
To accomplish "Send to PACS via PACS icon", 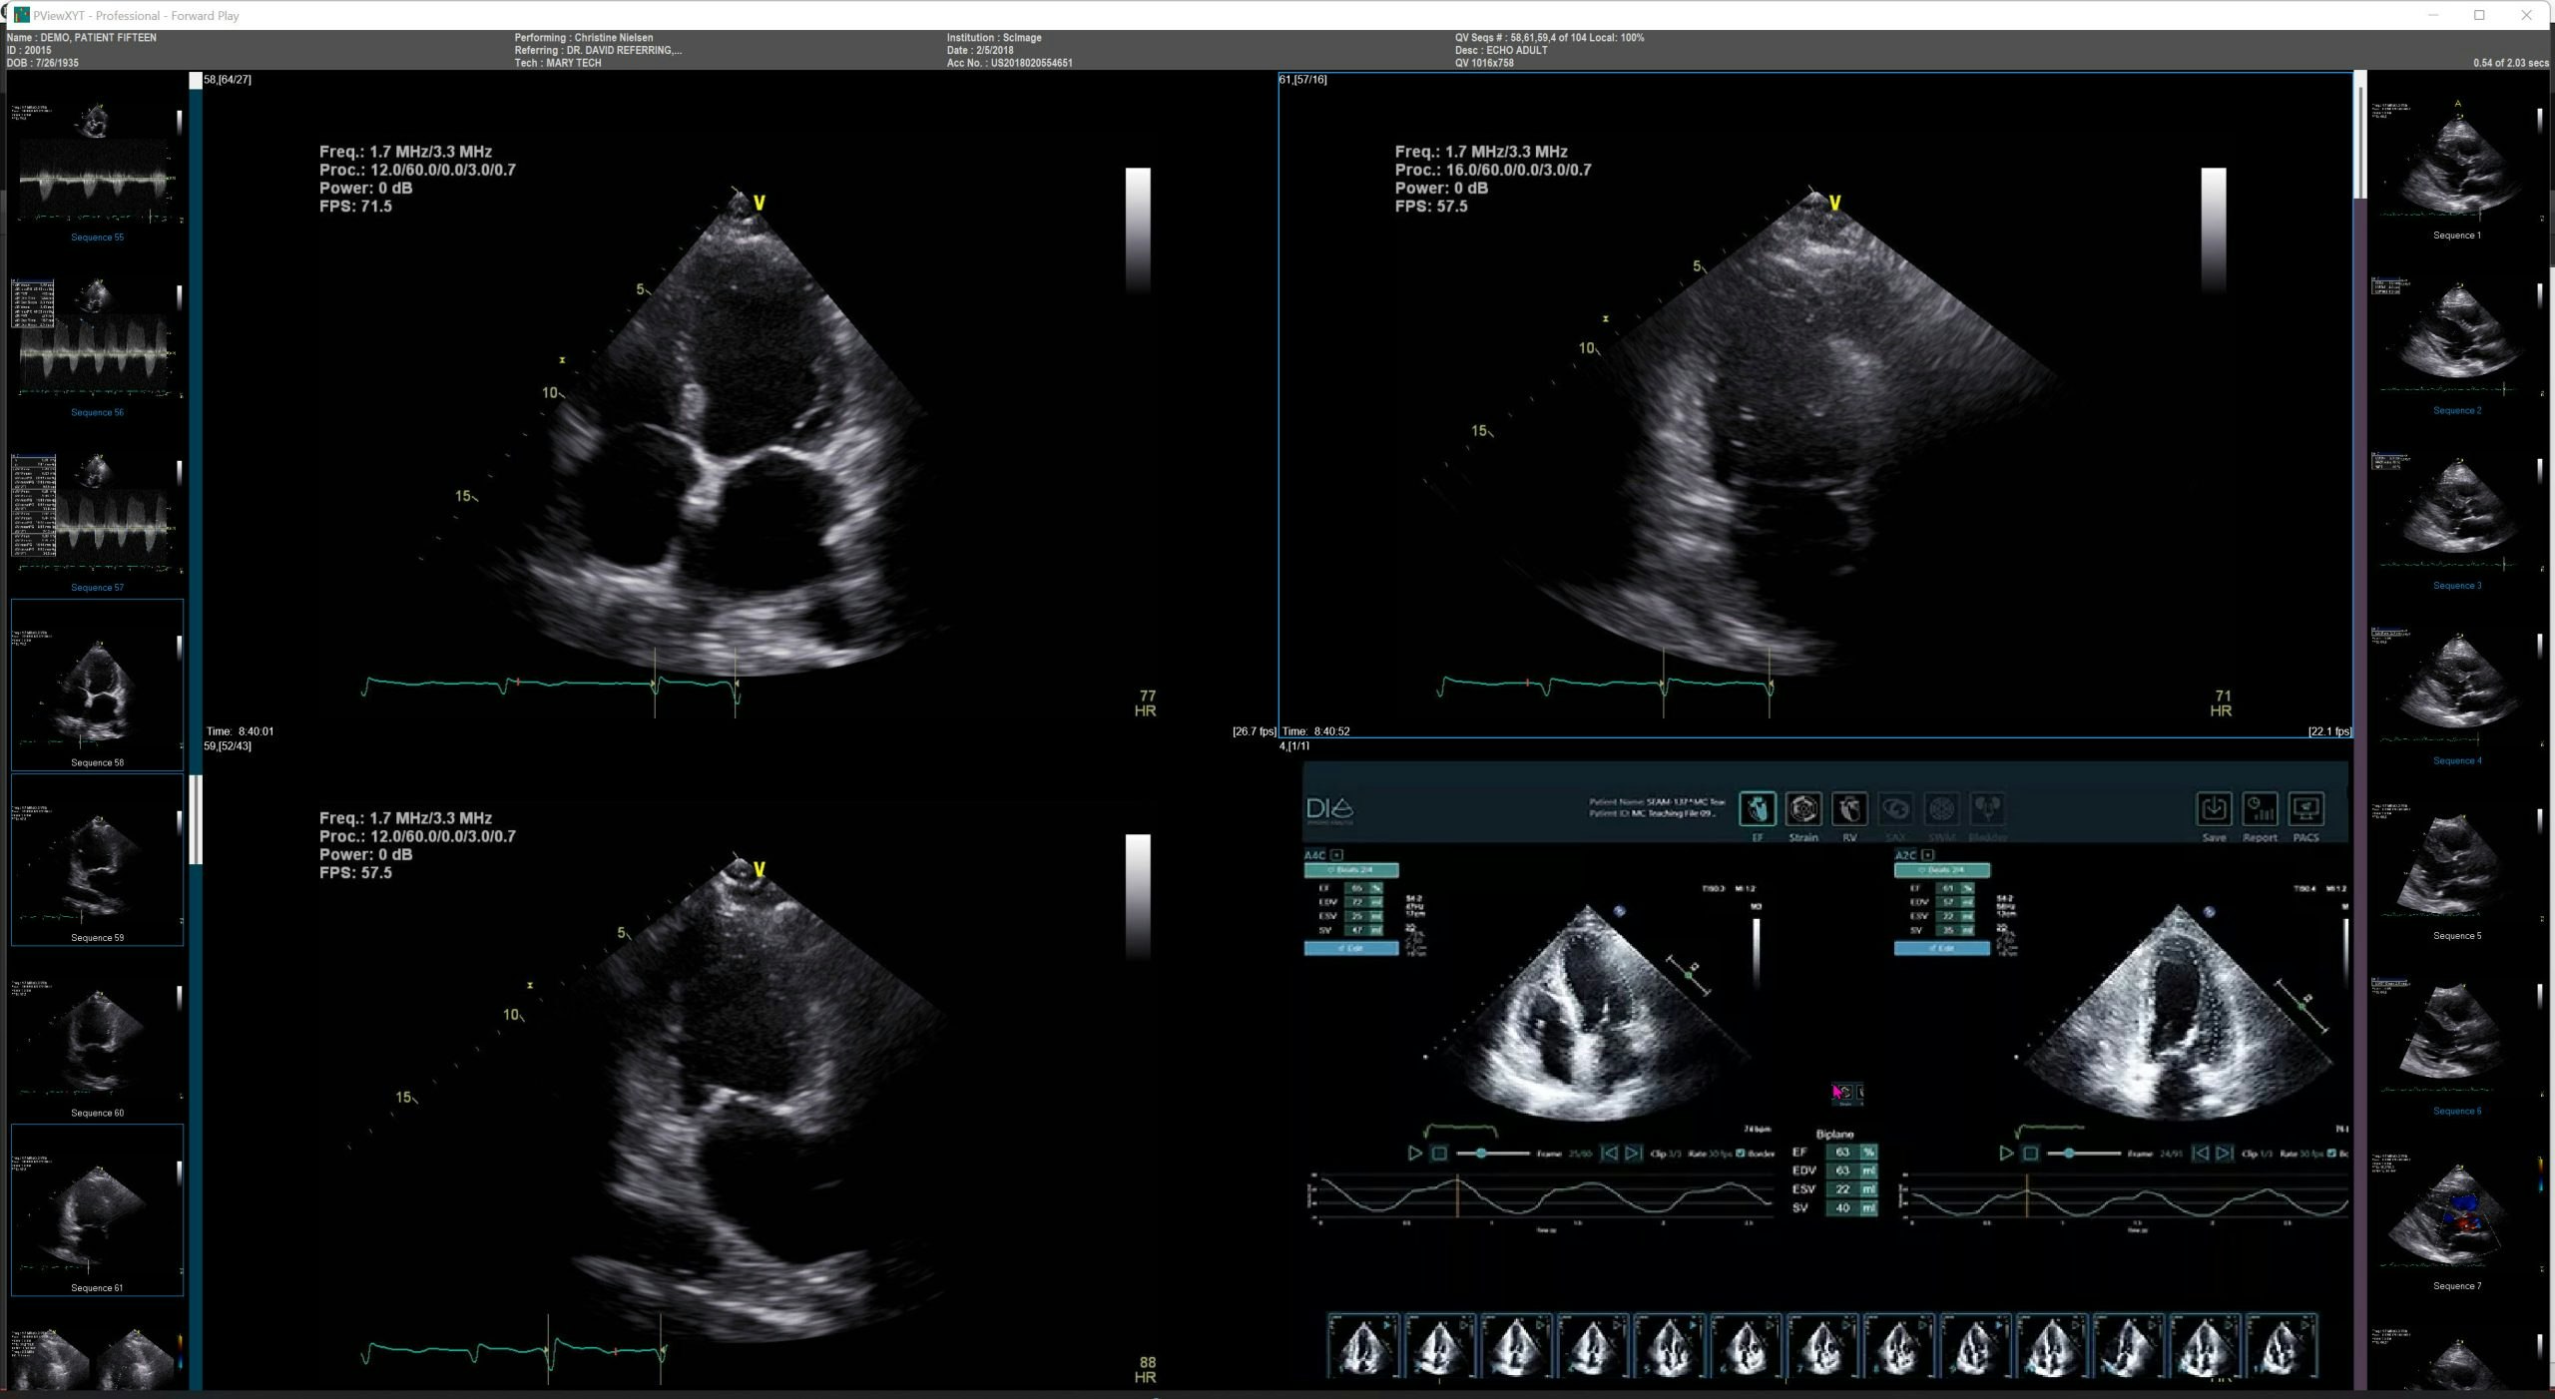I will coord(2305,809).
